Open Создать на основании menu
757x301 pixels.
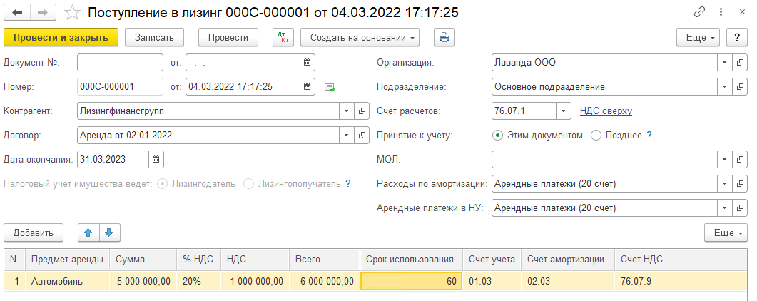click(x=360, y=38)
